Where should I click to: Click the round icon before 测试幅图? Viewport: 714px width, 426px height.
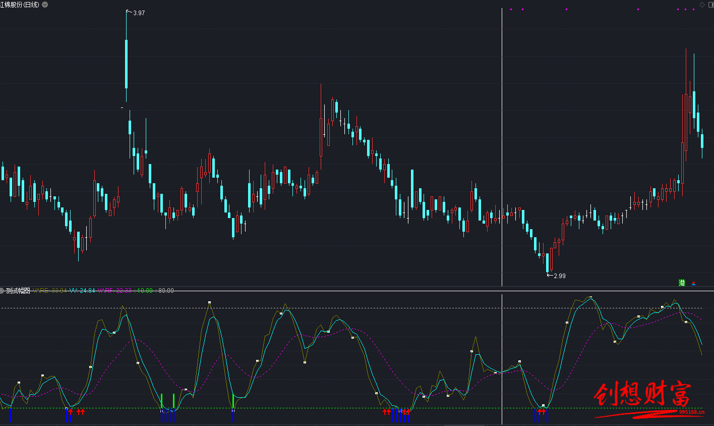tap(2, 291)
